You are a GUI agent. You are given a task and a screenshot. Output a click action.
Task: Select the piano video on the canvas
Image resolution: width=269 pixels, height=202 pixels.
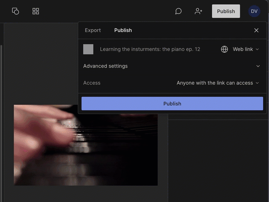[86, 149]
